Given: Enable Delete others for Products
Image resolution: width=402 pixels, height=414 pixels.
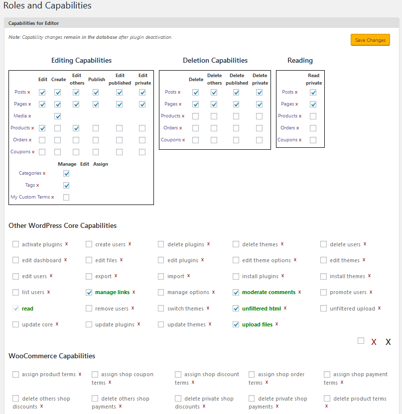Looking at the screenshot, I should (x=214, y=116).
